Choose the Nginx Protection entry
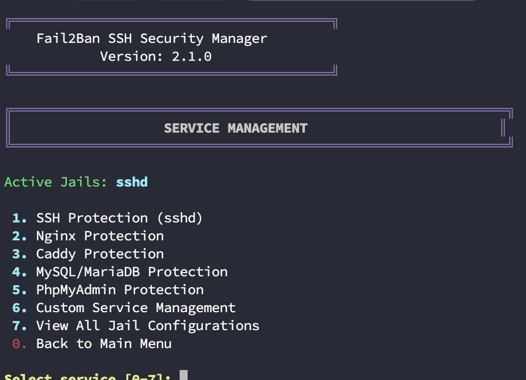This screenshot has width=526, height=380. pos(100,236)
